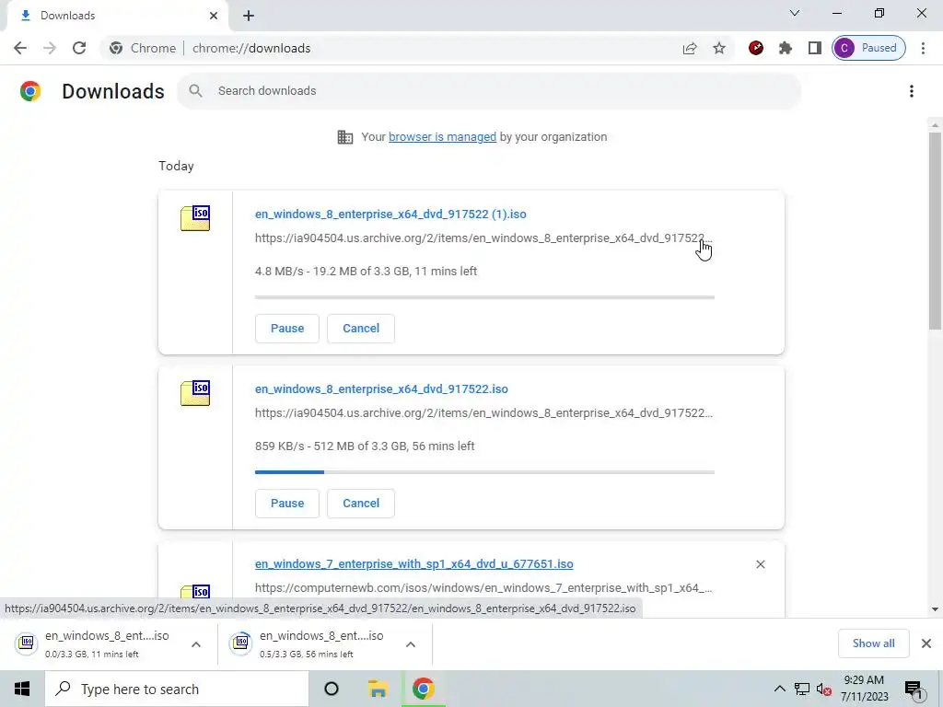Remove the Windows 7 iso entry from list
Screen dimensions: 943x707
760,564
